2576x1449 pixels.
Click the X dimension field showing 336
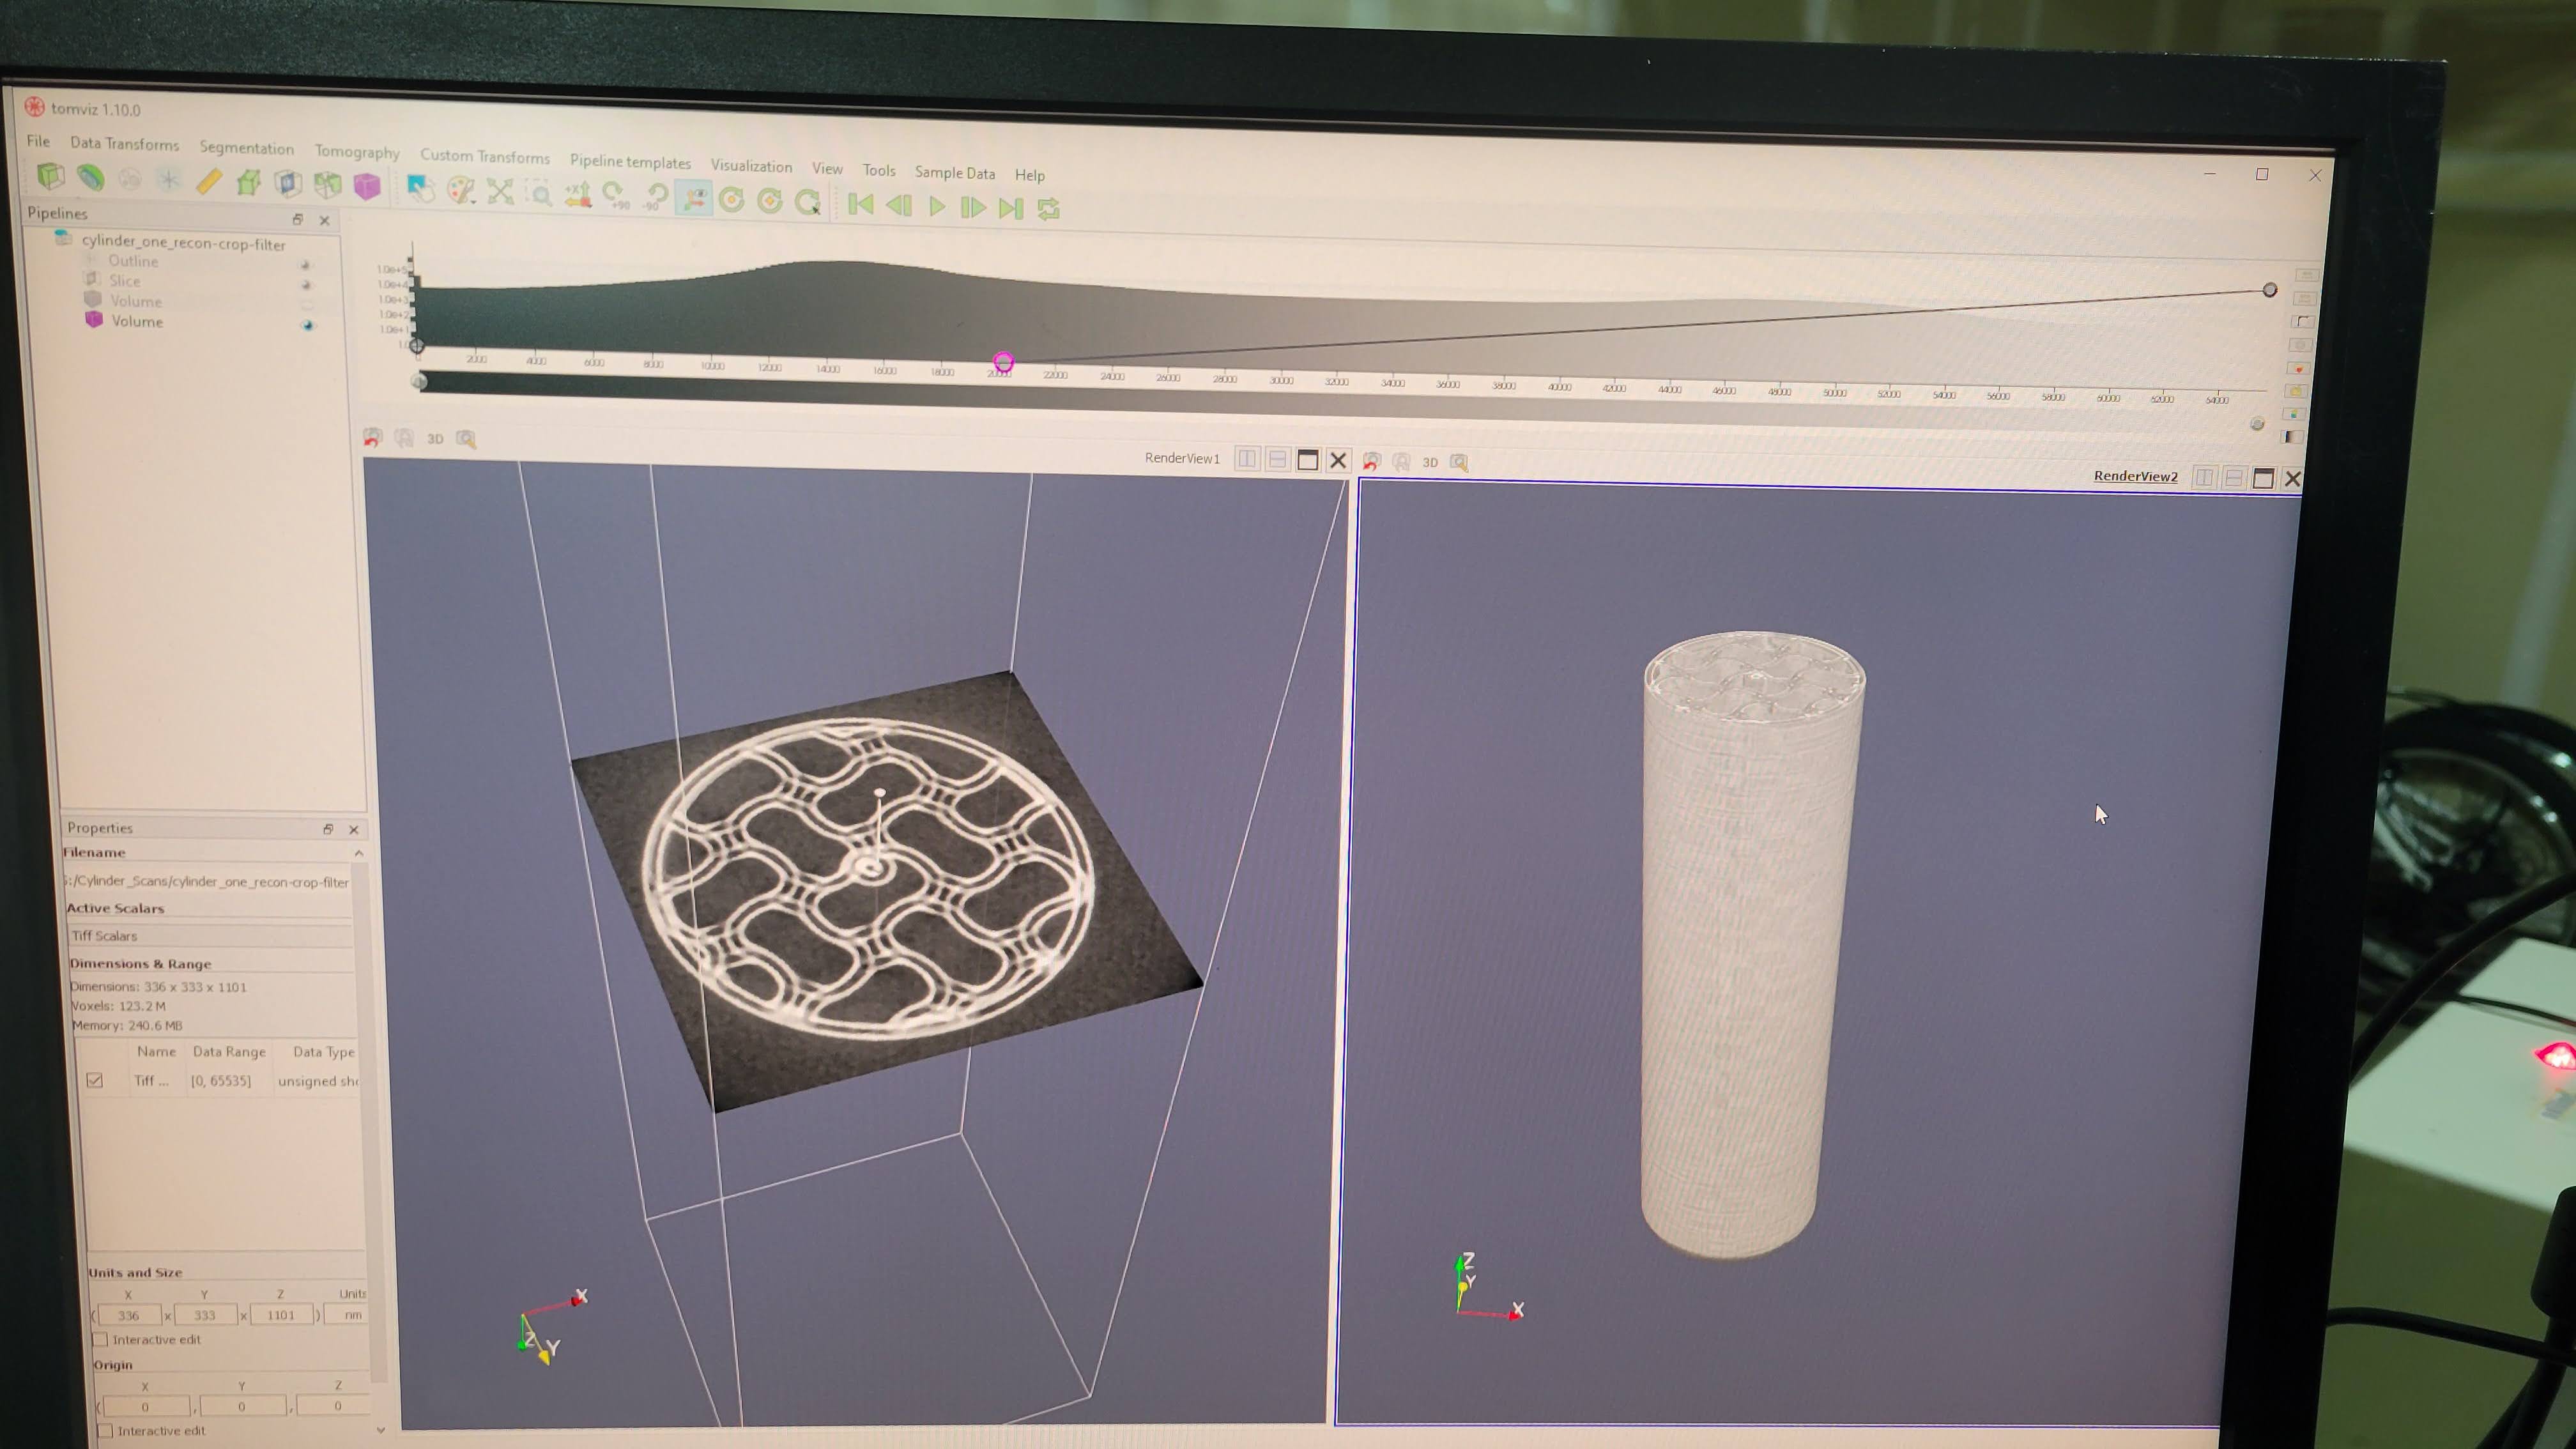tap(129, 1315)
